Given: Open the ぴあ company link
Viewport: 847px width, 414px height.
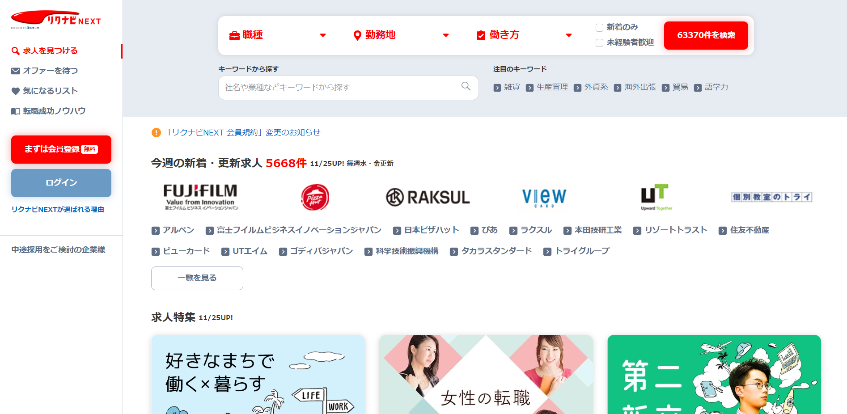Looking at the screenshot, I should coord(489,230).
